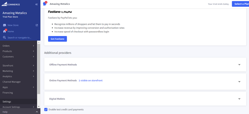This screenshot has height=114, width=249.
Task: Click Amazing Metalics title in top bar
Action: point(60,4)
